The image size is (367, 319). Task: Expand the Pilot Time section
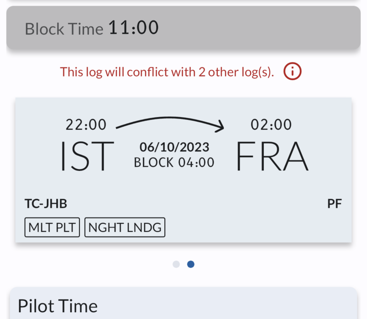(183, 305)
